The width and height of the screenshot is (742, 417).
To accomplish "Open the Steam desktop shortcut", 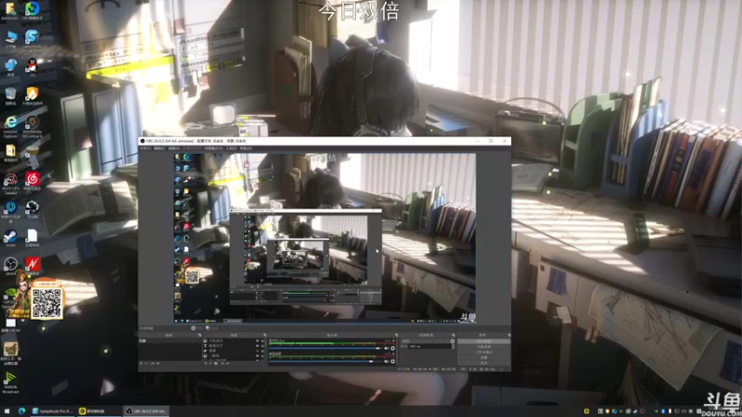I will tap(10, 236).
